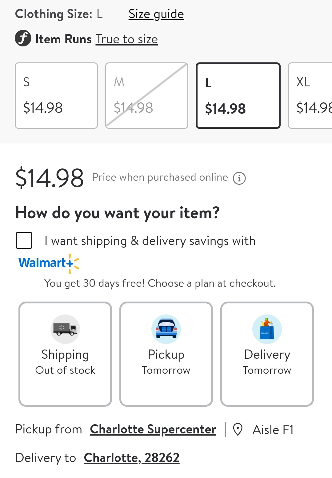Click the price info circle icon

[239, 178]
